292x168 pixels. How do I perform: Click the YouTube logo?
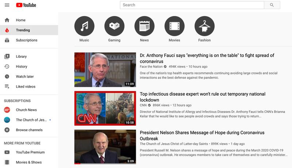26,5
